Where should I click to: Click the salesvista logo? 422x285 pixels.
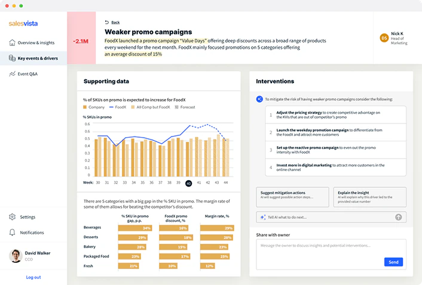point(23,24)
